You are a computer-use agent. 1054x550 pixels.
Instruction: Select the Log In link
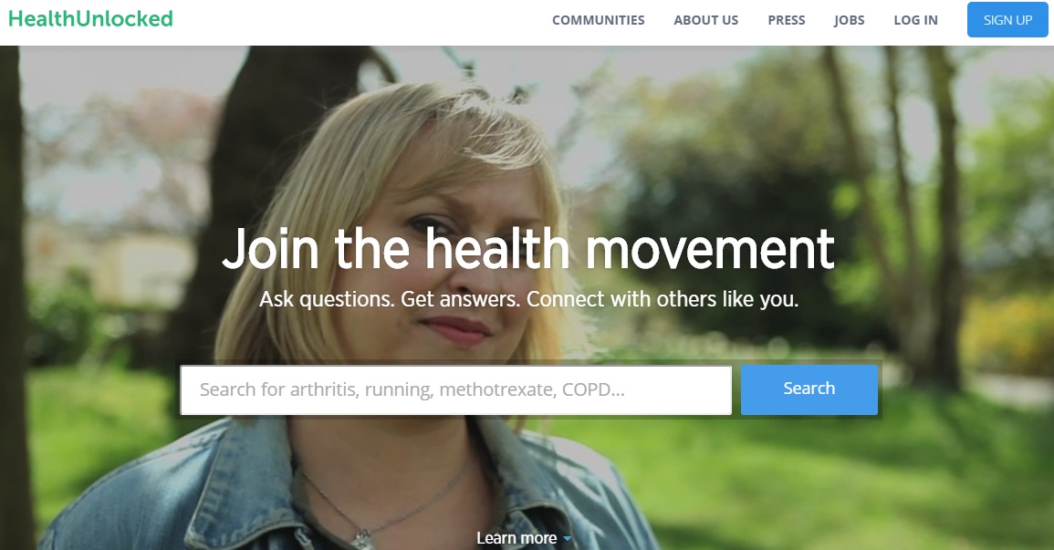pos(915,20)
